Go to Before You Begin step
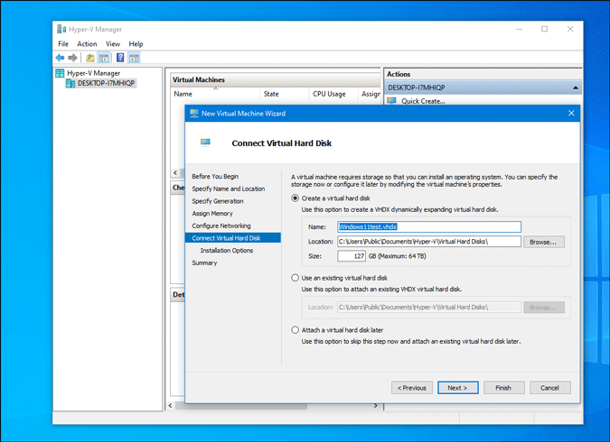The height and width of the screenshot is (442, 610). coord(215,176)
